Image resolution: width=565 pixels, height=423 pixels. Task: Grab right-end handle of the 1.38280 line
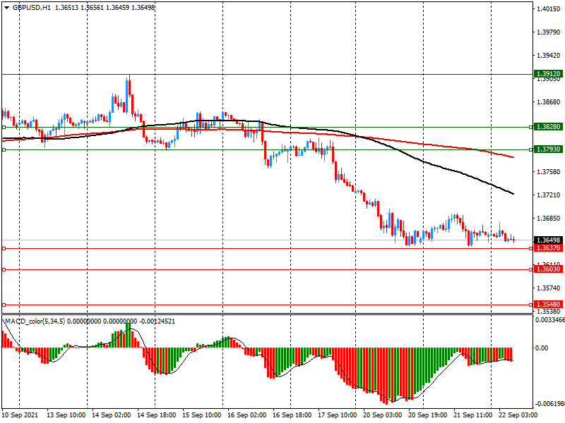[531, 128]
